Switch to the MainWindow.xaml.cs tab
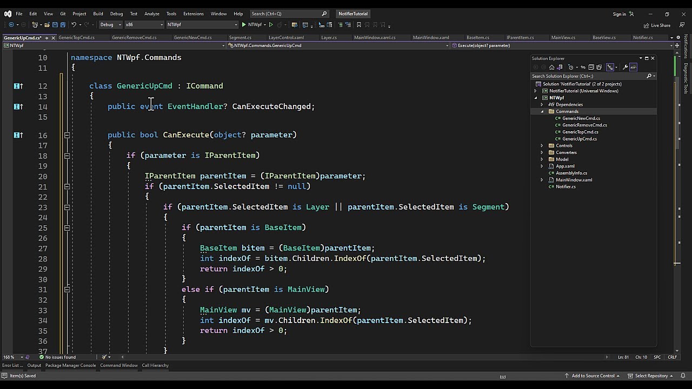This screenshot has width=692, height=389. click(375, 38)
